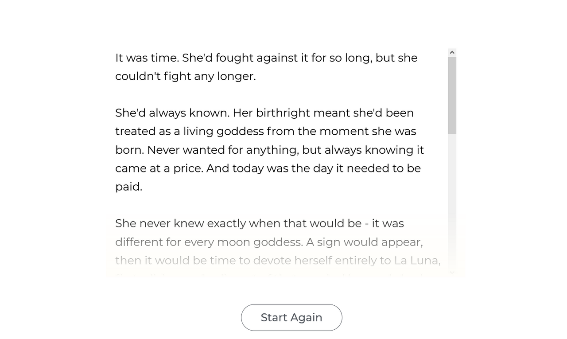Click the line starting 'treated as a living goddess'
Screen dimensions: 567x339
click(266, 132)
